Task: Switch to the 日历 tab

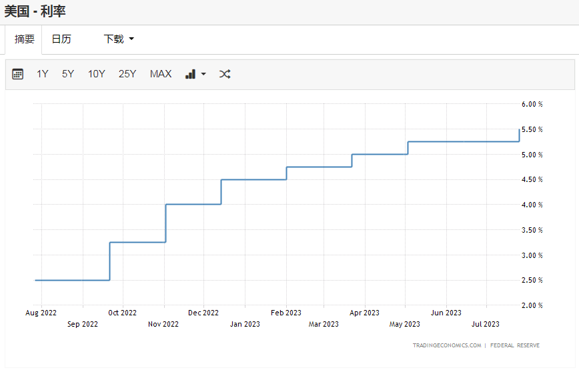Action: coord(61,39)
